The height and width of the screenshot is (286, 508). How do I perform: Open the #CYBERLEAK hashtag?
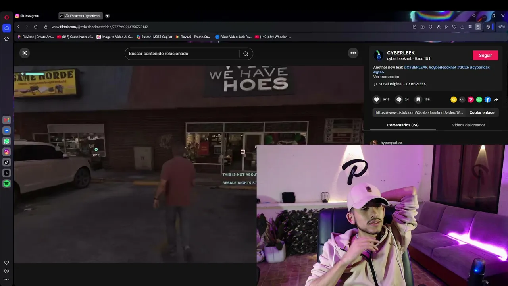(x=416, y=68)
